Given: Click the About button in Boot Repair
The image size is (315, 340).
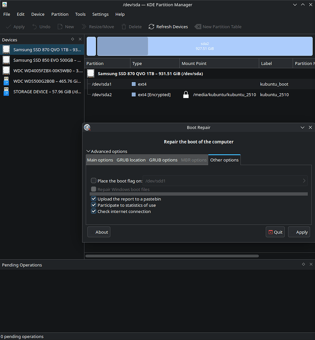Looking at the screenshot, I should click(x=99, y=232).
